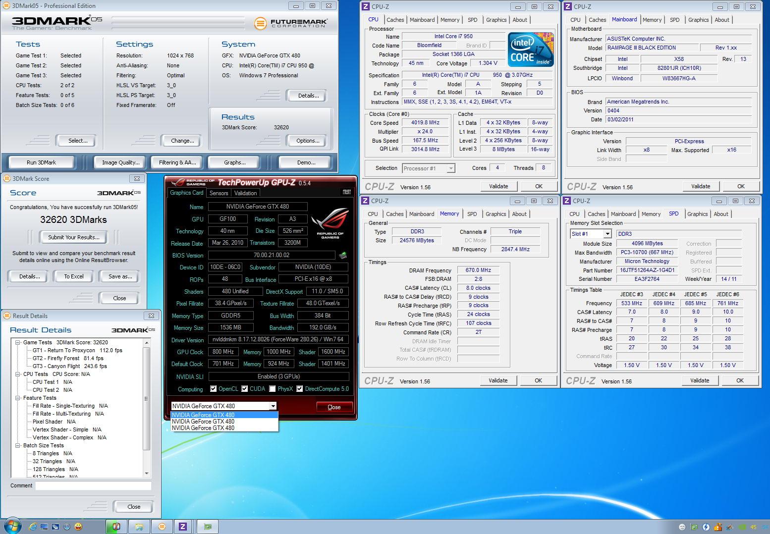This screenshot has height=534, width=770.
Task: Click the GPU-Z camera screenshot icon
Action: (347, 192)
